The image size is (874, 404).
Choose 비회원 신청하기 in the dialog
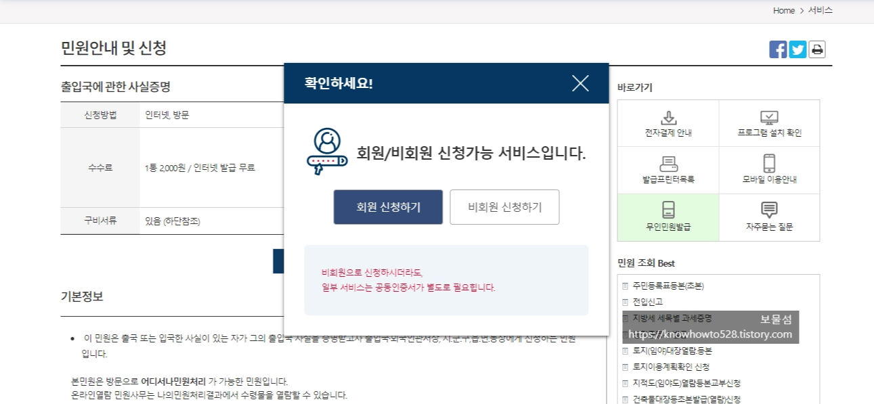coord(504,207)
